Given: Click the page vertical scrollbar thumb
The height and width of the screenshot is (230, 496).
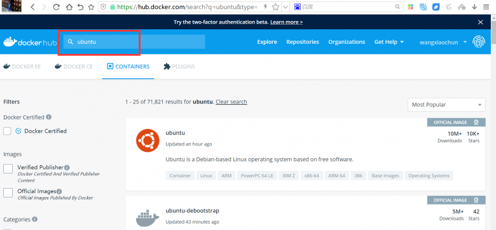Looking at the screenshot, I should pyautogui.click(x=493, y=32).
